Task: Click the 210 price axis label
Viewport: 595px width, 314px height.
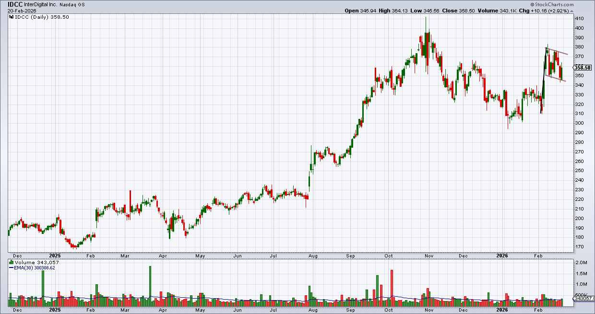Action: click(579, 209)
